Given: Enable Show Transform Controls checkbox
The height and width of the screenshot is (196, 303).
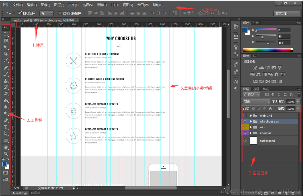Looking at the screenshot, I should 60,13.
